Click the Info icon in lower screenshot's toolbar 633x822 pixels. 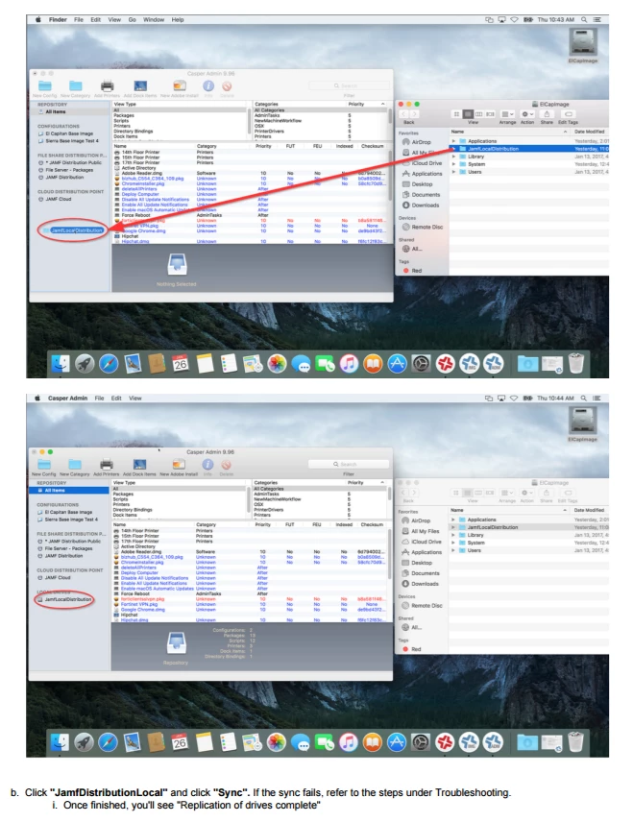pos(207,465)
